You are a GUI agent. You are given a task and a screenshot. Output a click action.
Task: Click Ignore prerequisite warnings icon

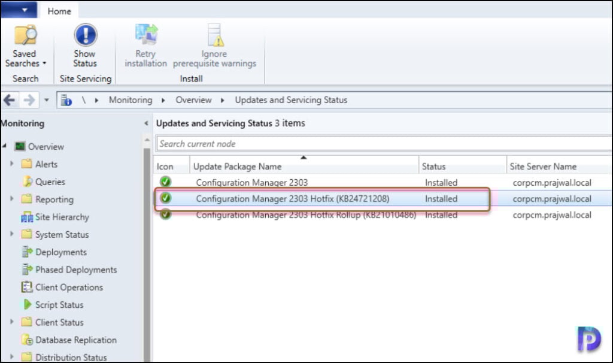coord(215,34)
